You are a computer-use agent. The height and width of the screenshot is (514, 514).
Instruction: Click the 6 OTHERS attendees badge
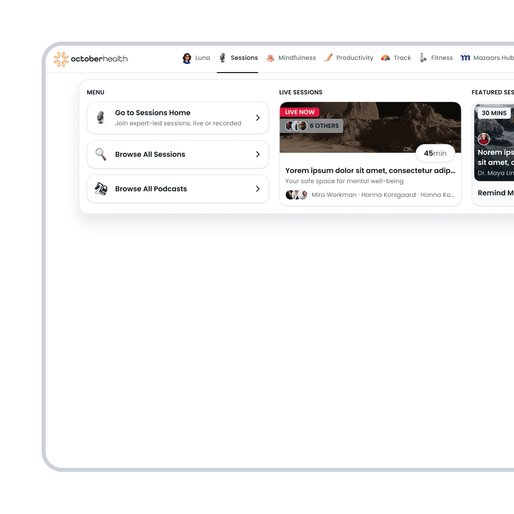312,126
